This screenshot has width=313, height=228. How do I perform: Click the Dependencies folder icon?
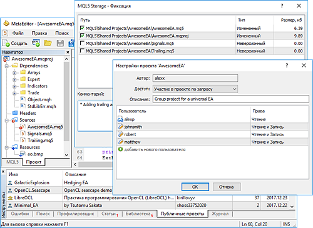14,66
